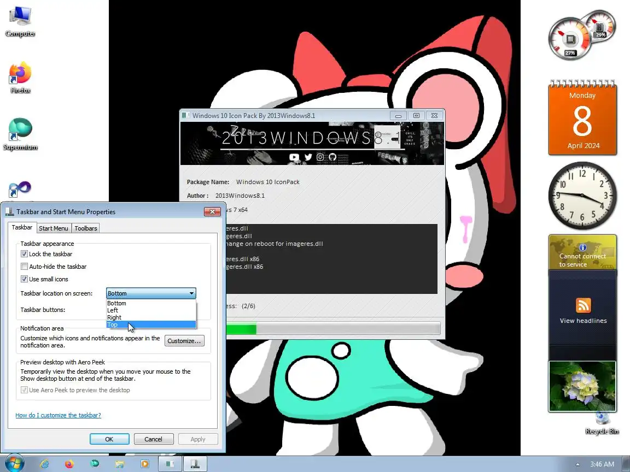630x472 pixels.
Task: Click the Show desktop button at the end of the taskbar
Action: [x=626, y=464]
